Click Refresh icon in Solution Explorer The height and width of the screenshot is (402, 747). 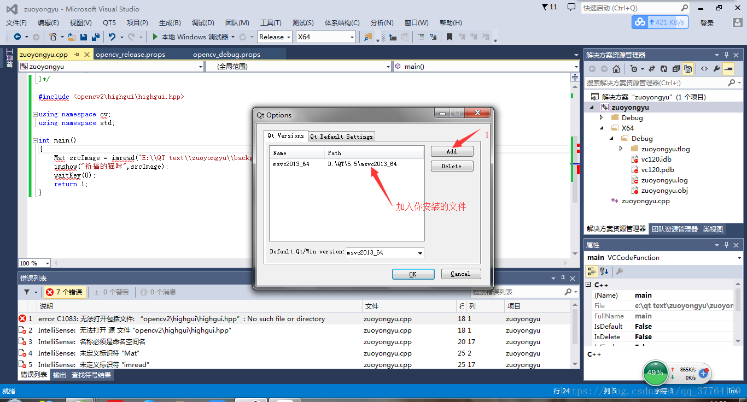pyautogui.click(x=663, y=69)
